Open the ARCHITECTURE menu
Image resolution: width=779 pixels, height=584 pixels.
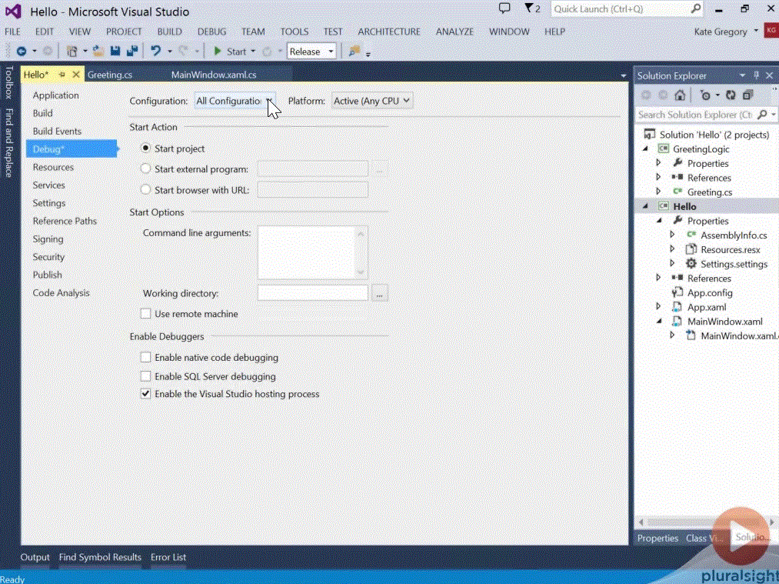point(389,32)
